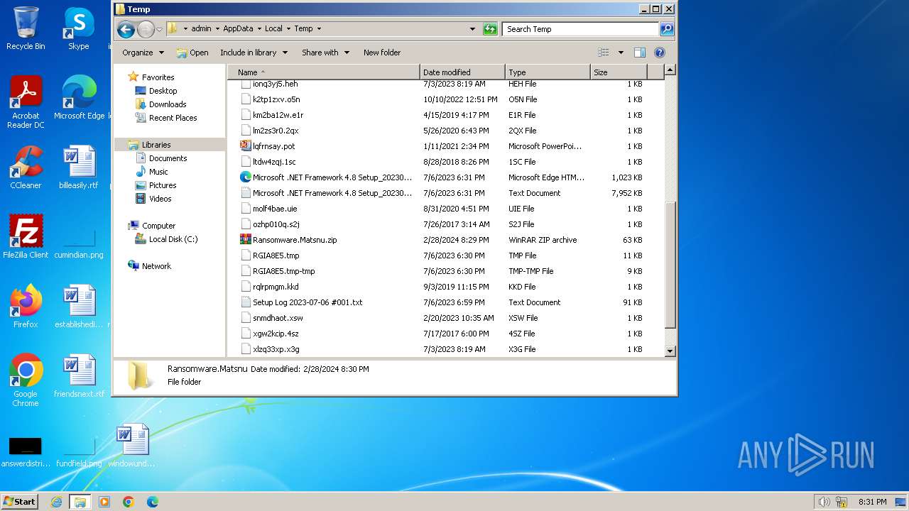Click the file list scroll up arrow
The image size is (909, 511).
(670, 70)
